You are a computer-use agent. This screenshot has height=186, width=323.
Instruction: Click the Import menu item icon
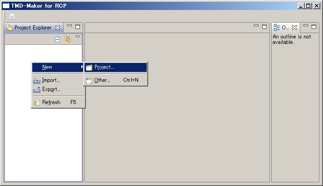pos(37,81)
